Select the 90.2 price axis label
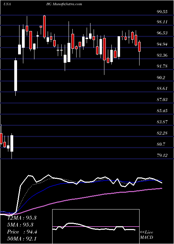 (x=161, y=77)
